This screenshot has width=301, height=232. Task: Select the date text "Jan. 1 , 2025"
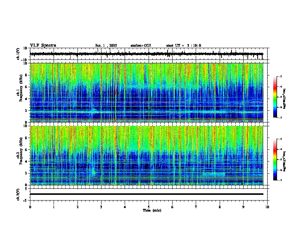(106, 45)
